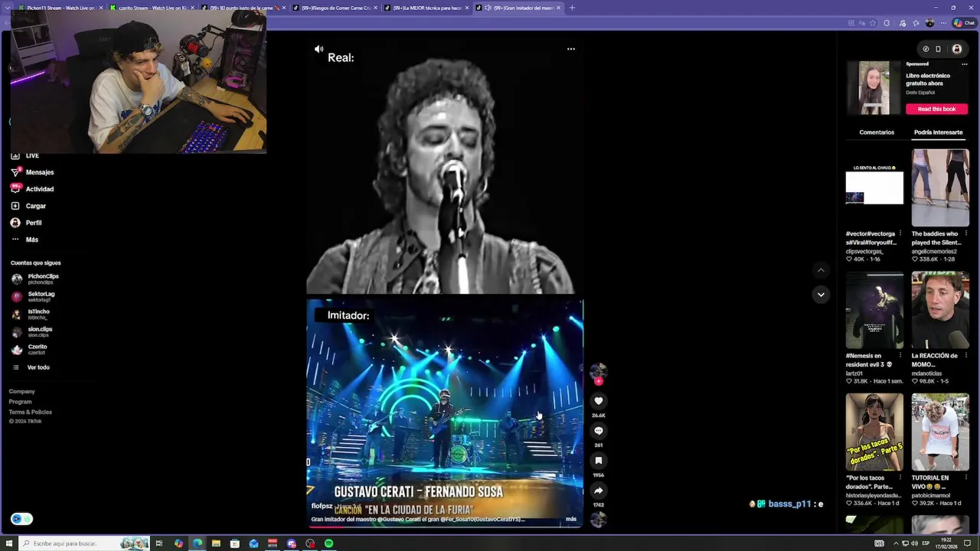This screenshot has height=551, width=980.
Task: Go to previous video with up chevron
Action: (x=821, y=270)
